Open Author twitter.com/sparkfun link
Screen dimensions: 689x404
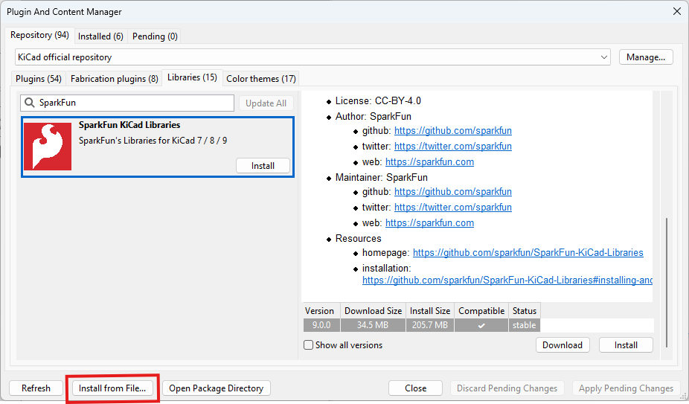(453, 146)
